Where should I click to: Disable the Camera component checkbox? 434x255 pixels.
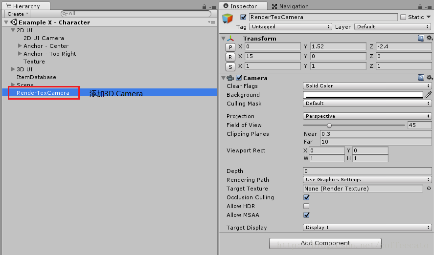pos(239,78)
